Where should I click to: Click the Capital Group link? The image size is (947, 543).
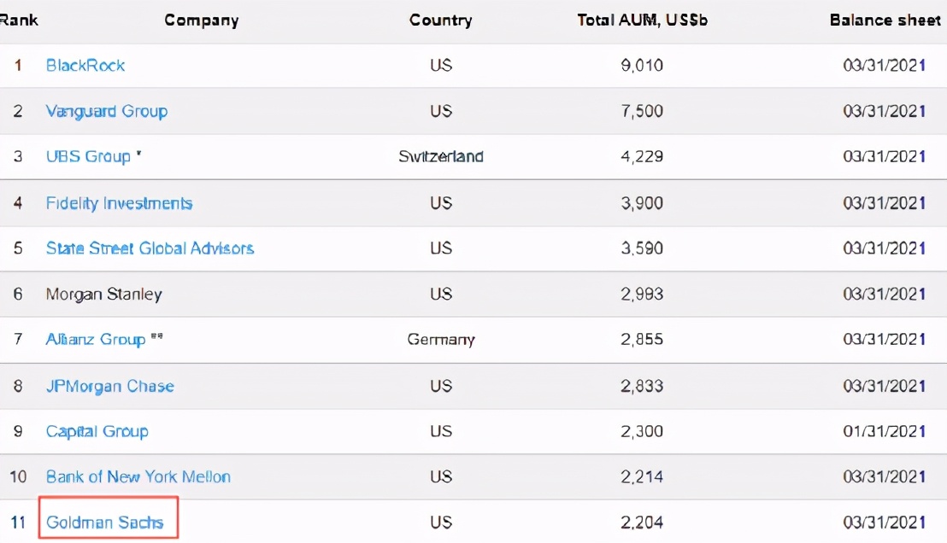[x=97, y=431]
